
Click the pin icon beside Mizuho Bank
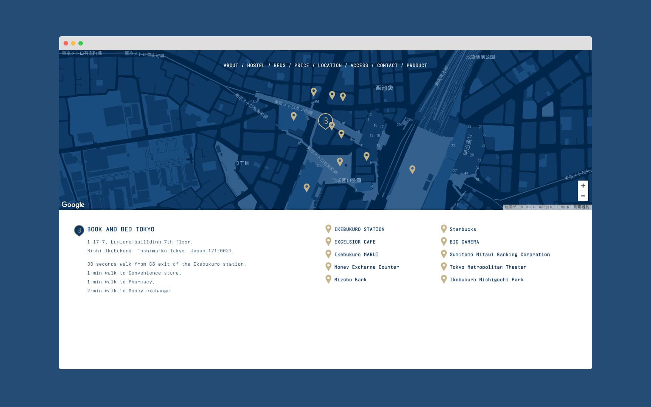point(328,279)
